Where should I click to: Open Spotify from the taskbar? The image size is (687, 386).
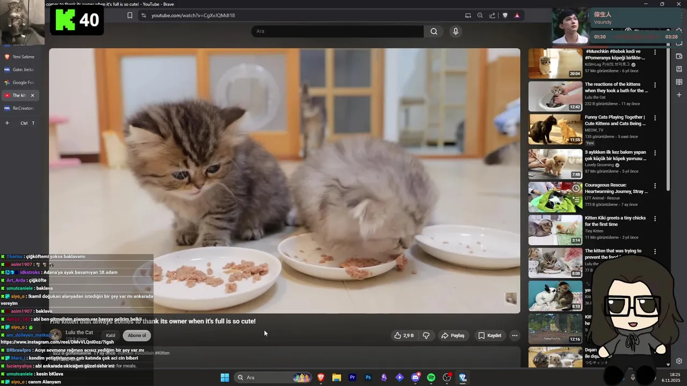(x=431, y=377)
